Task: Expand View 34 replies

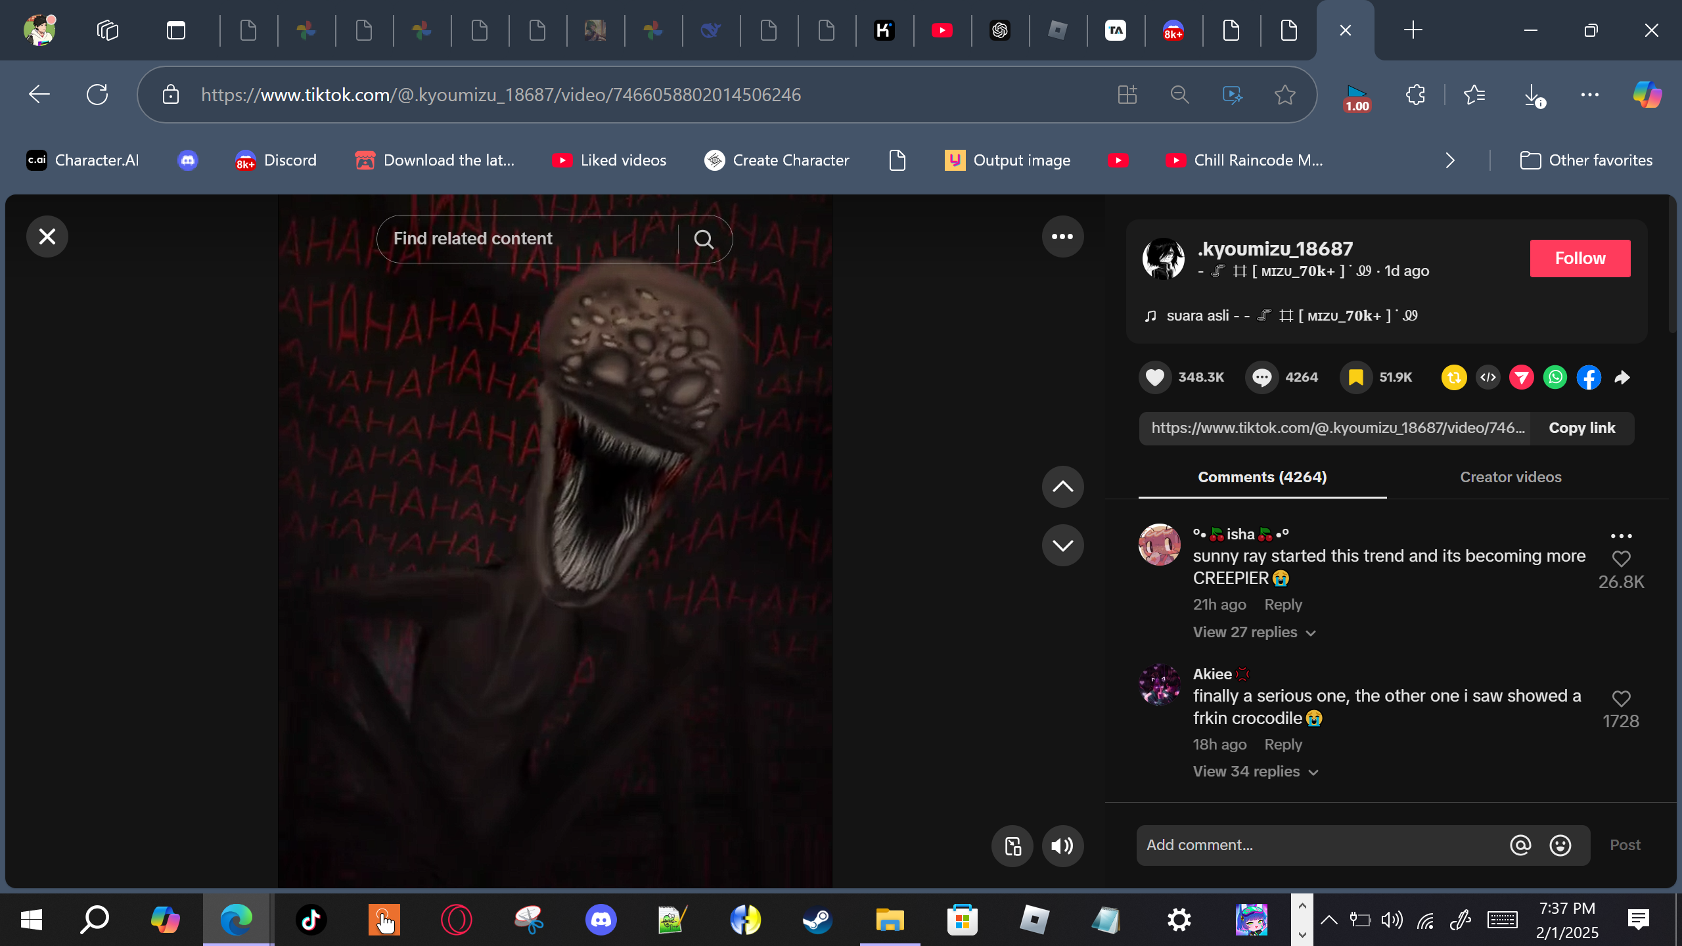Action: click(1255, 771)
